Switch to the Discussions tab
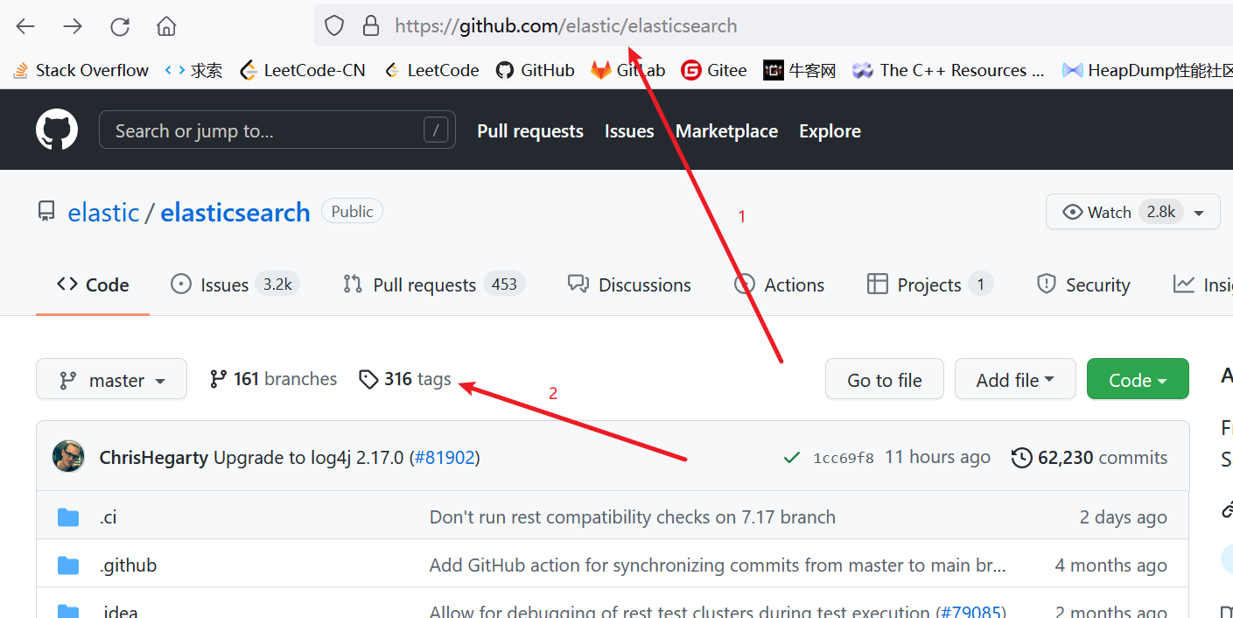Screen dimensions: 1233x618 (x=629, y=284)
